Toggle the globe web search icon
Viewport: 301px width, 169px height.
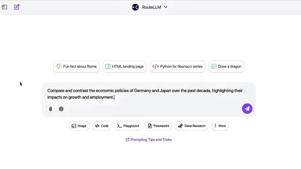[x=61, y=109]
